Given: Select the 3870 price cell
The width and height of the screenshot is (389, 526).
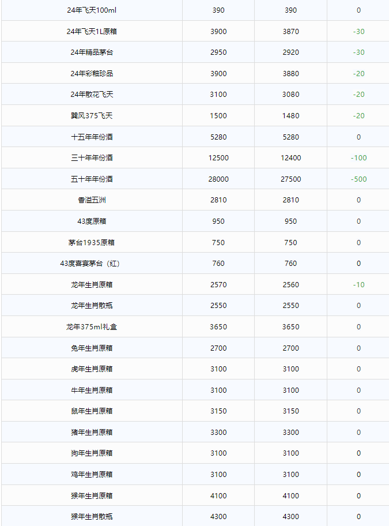Looking at the screenshot, I should click(291, 32).
